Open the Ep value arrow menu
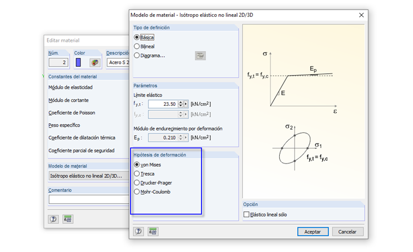This screenshot has width=413, height=252. [x=186, y=137]
